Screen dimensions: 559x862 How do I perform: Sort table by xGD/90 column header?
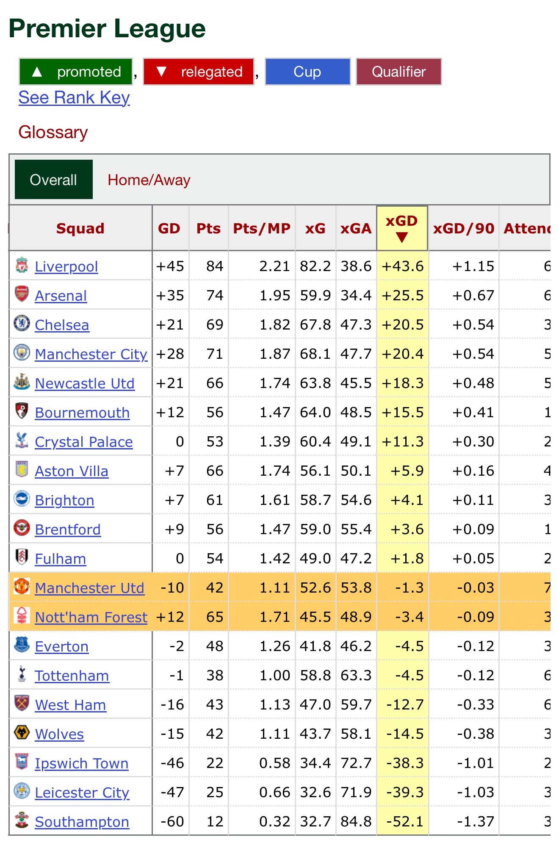click(464, 228)
